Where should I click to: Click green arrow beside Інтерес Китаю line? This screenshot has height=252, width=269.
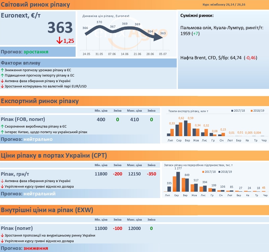2,132
